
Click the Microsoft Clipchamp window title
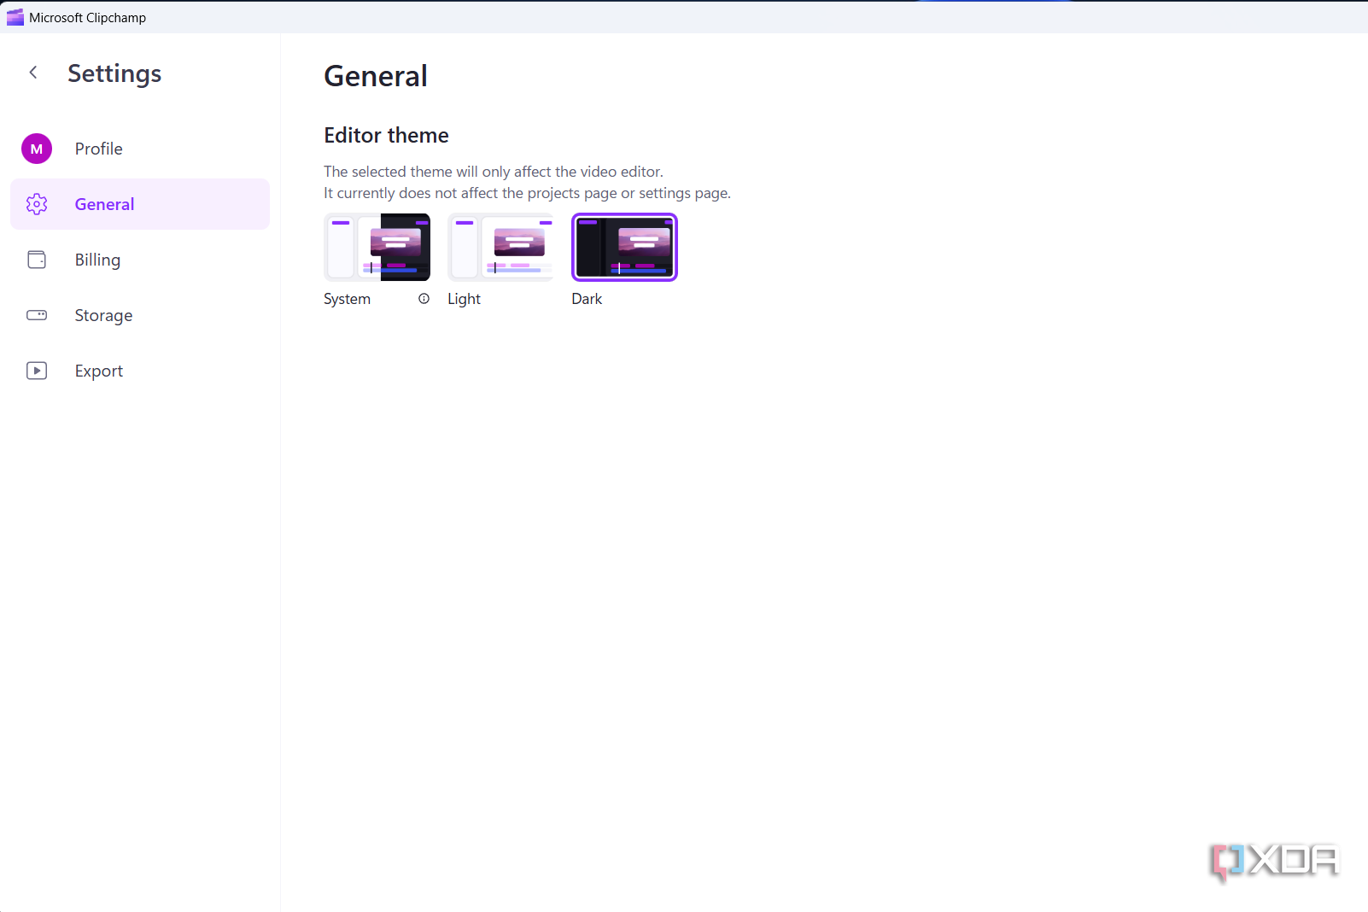(87, 17)
